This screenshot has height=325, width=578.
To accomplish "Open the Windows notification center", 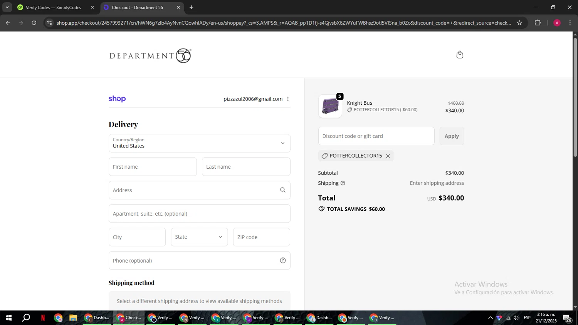I will [x=568, y=318].
